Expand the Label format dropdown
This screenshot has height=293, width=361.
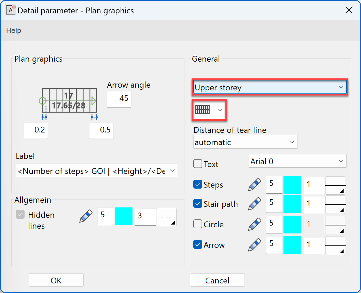pyautogui.click(x=97, y=171)
